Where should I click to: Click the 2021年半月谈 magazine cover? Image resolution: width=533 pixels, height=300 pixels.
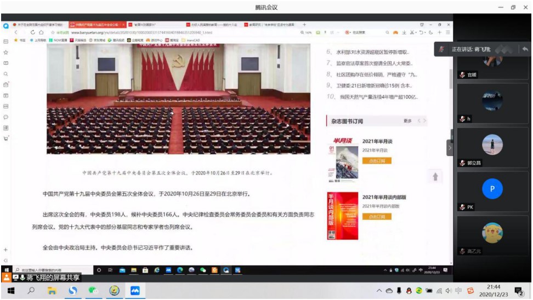(343, 160)
